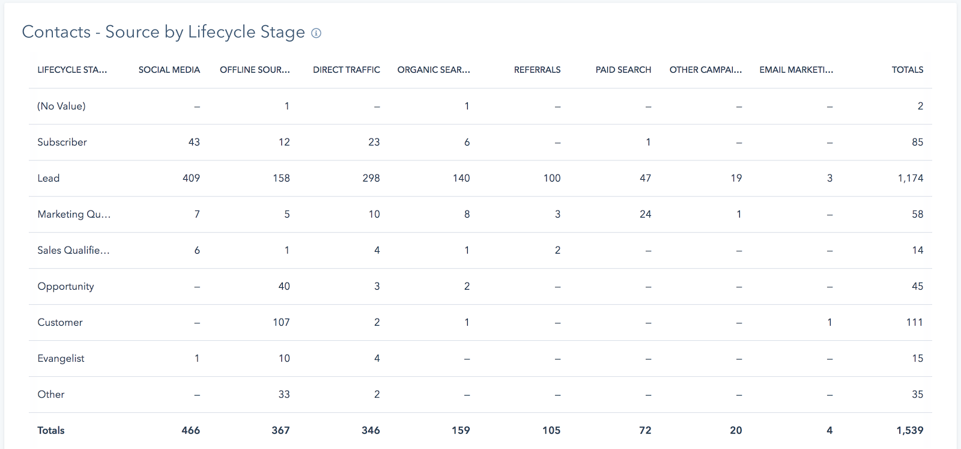Click the LIFECYCLE STA... column header
The height and width of the screenshot is (449, 961).
73,70
